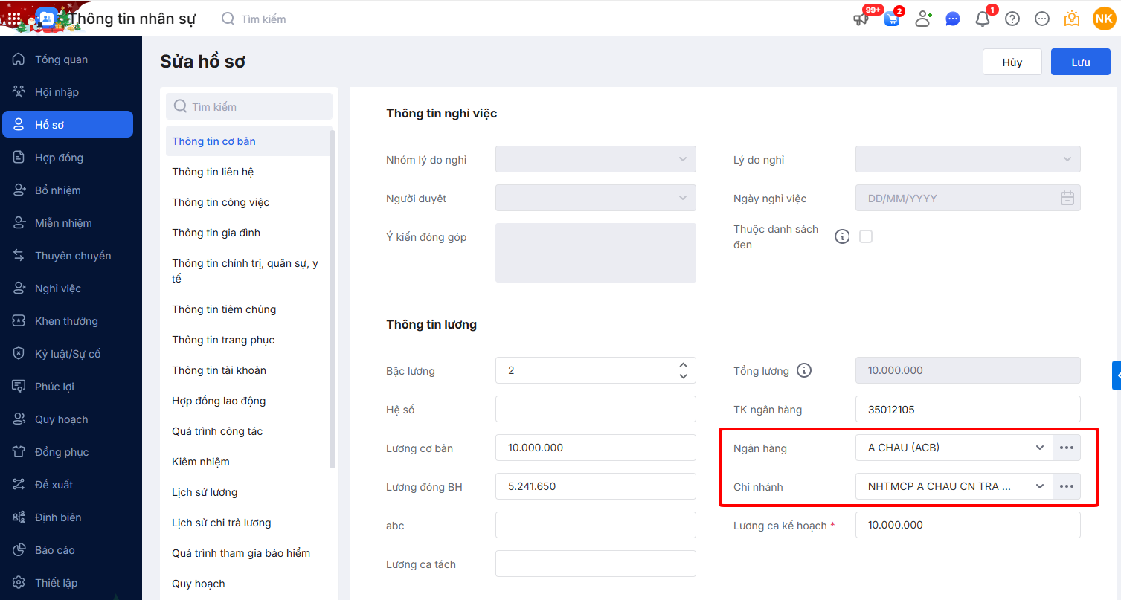Open the chat messages icon
The height and width of the screenshot is (600, 1121).
click(953, 19)
